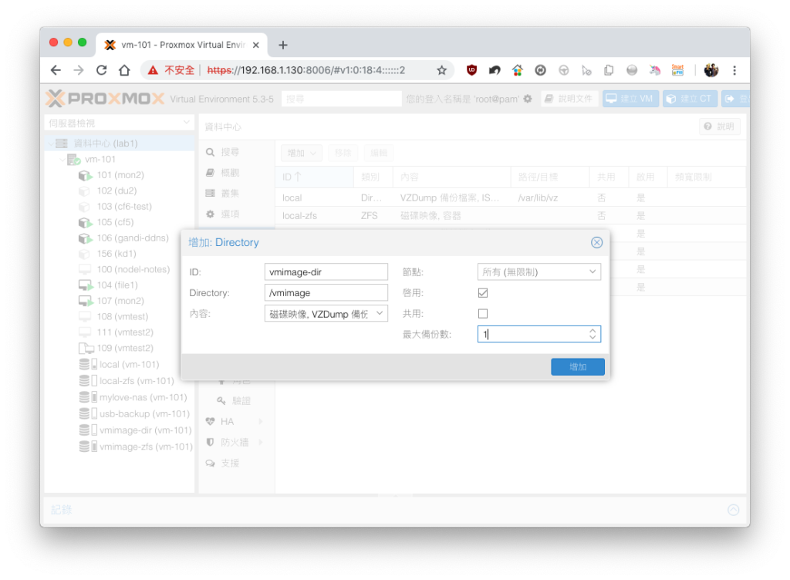
Task: Toggle the 啟用 enable checkbox
Action: pos(483,292)
